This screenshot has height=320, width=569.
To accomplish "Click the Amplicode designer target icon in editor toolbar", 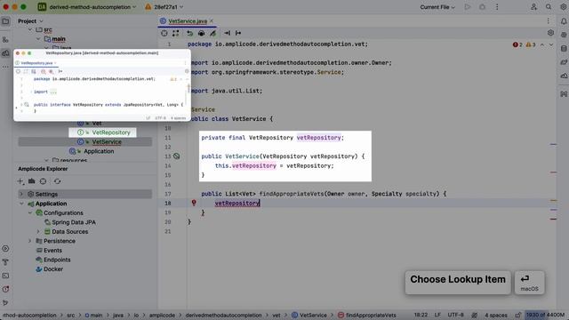I will pos(164,33).
